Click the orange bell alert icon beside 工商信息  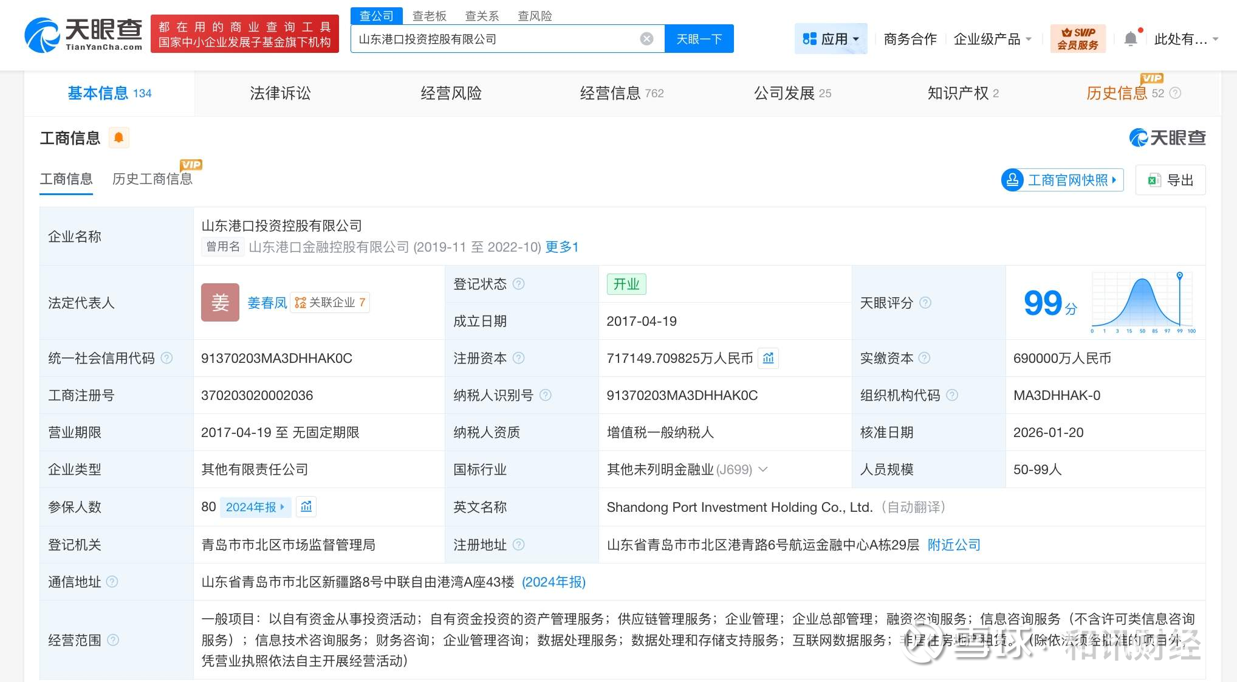pyautogui.click(x=119, y=138)
